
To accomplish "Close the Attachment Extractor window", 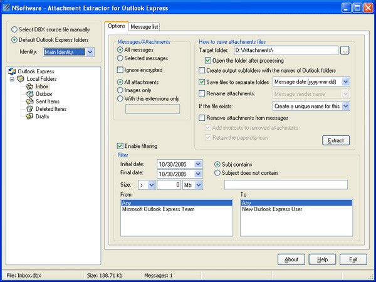I will click(x=368, y=8).
